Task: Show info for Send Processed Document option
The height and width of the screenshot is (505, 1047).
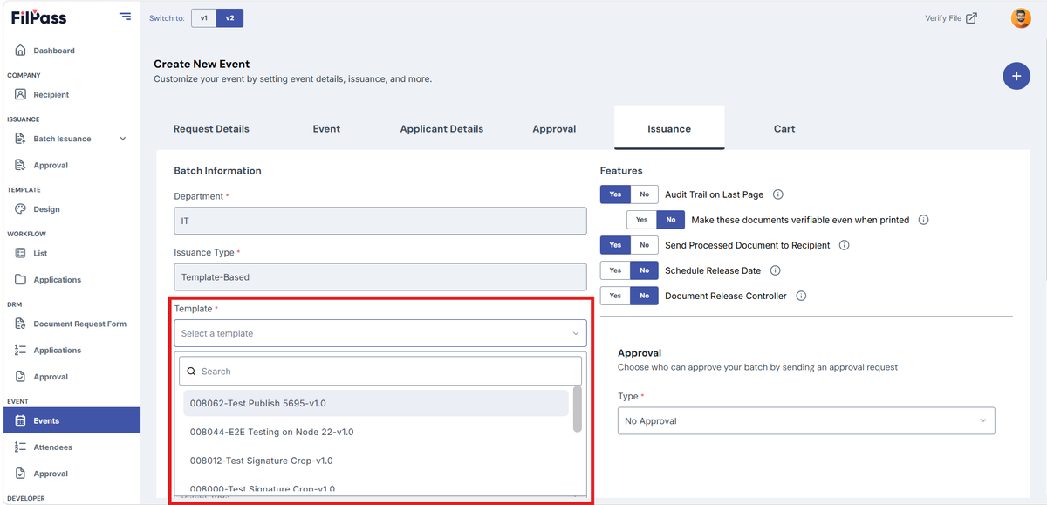Action: [844, 245]
